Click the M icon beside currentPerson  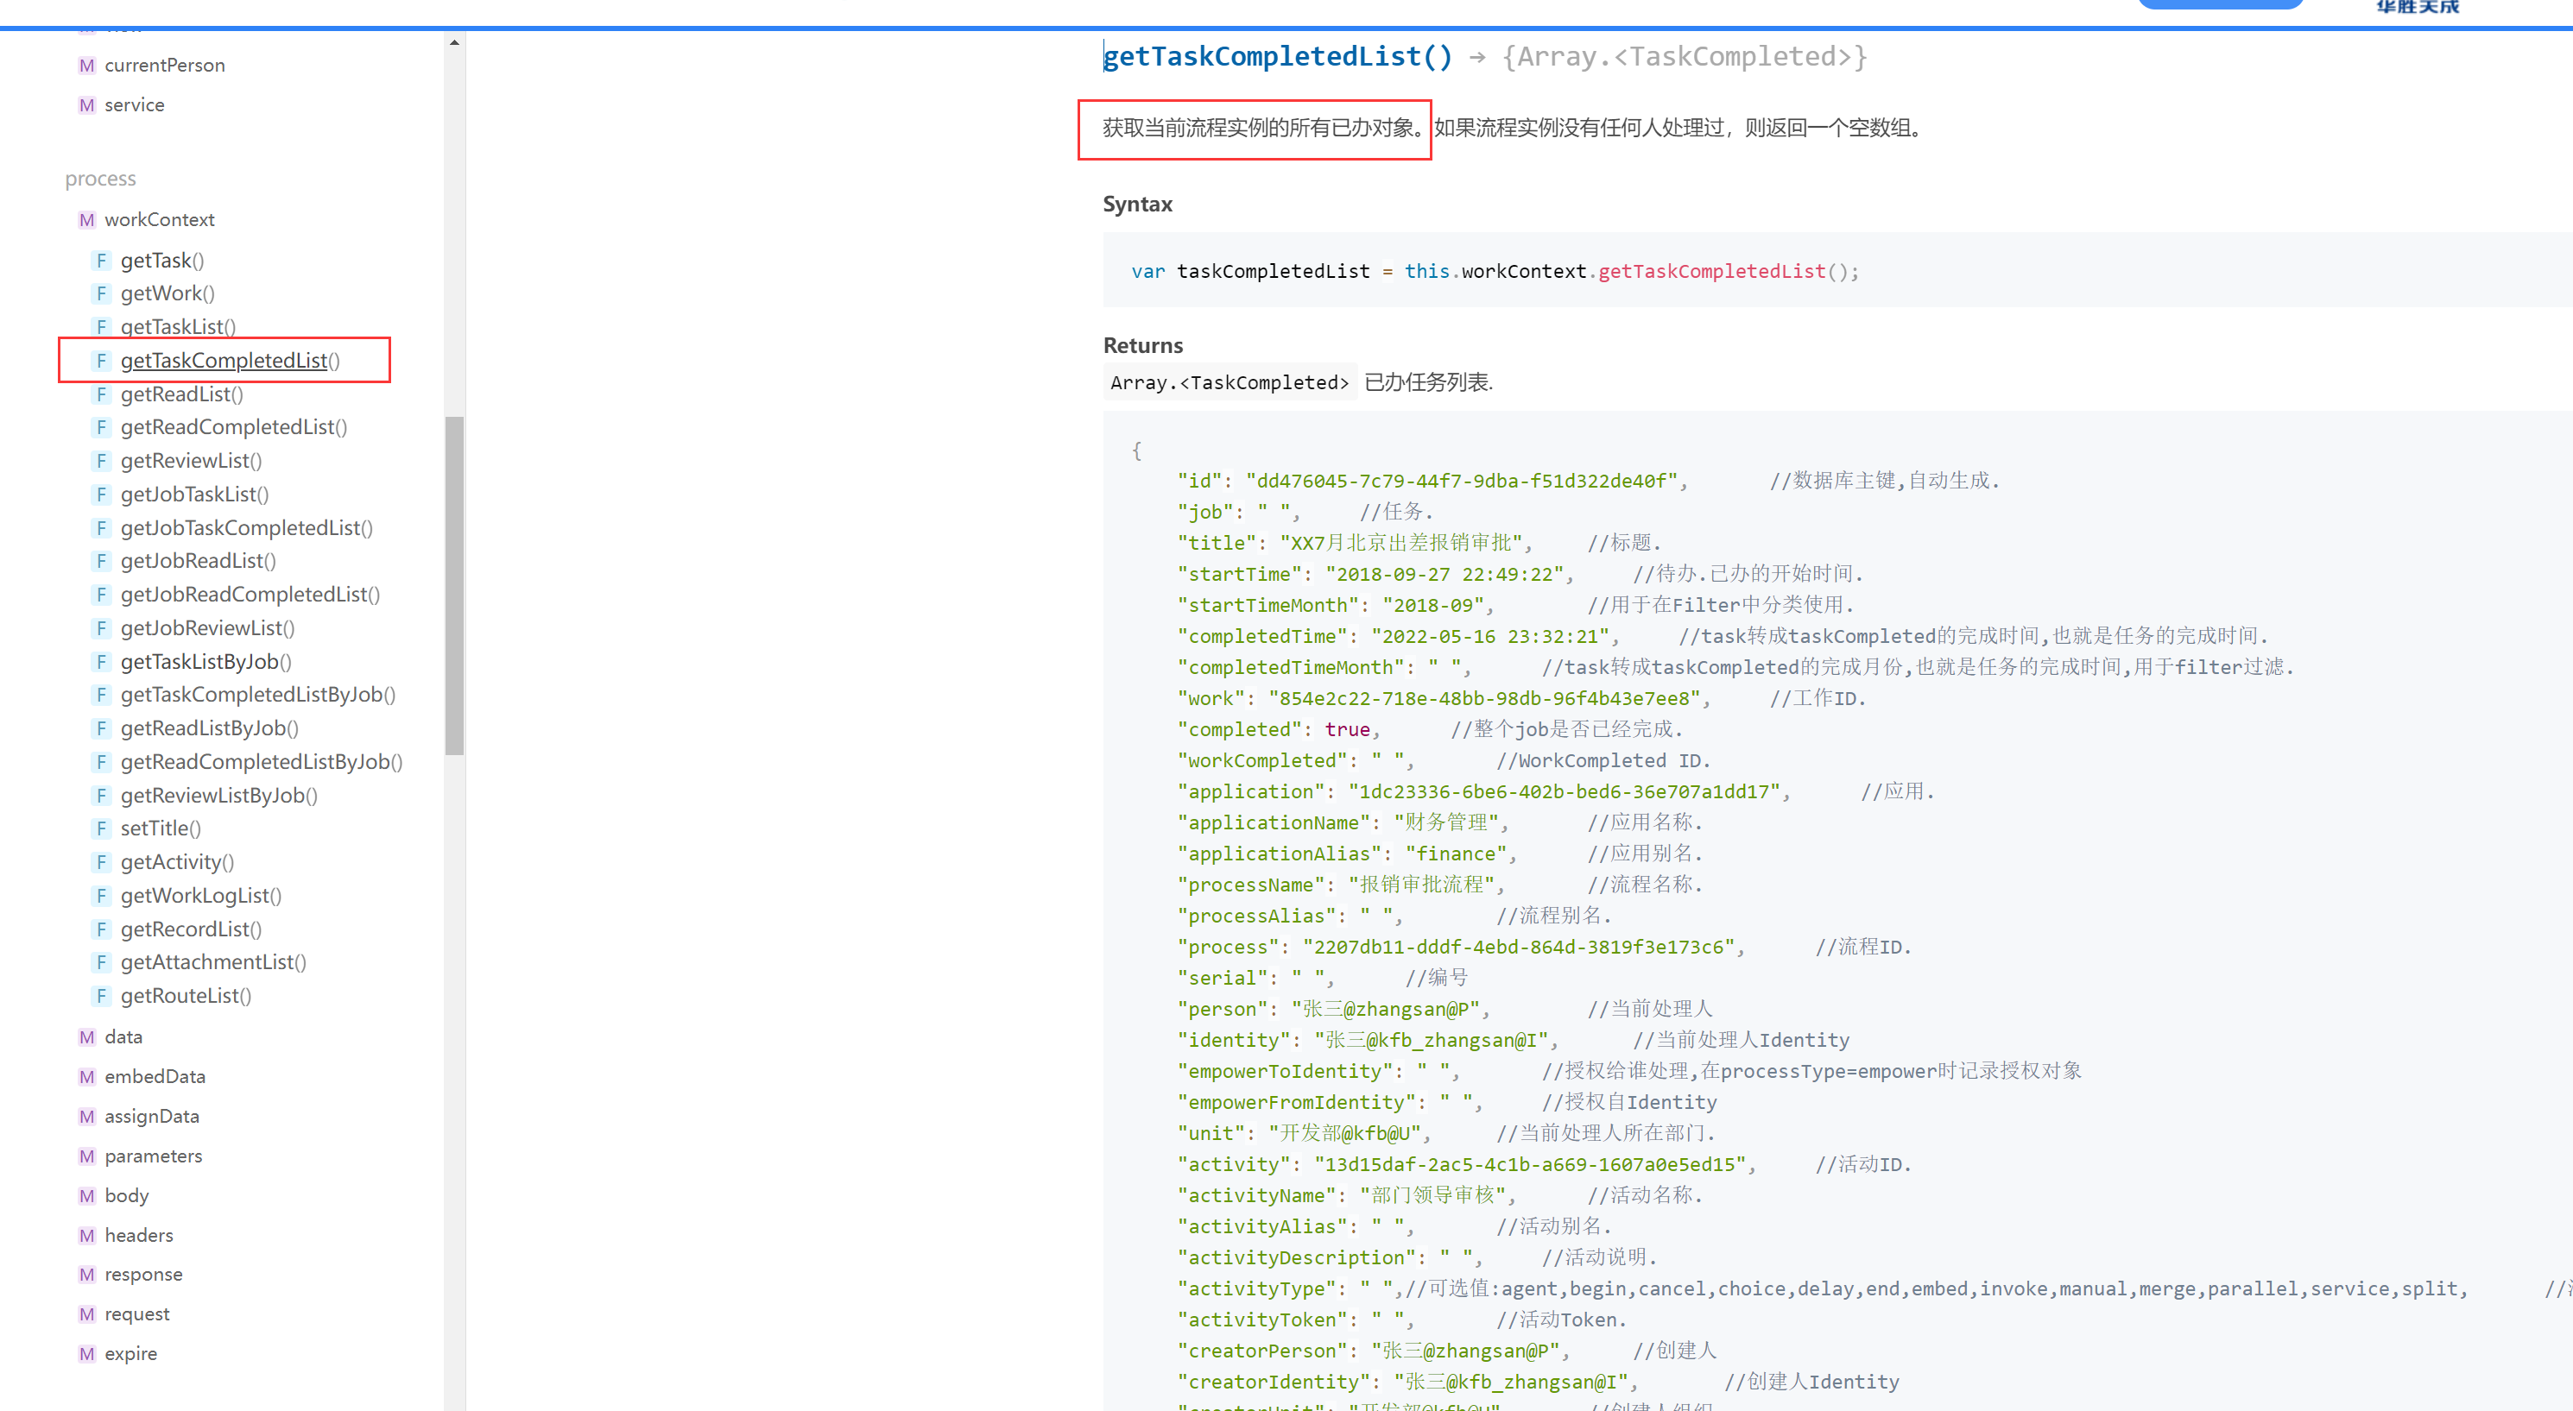pyautogui.click(x=87, y=65)
